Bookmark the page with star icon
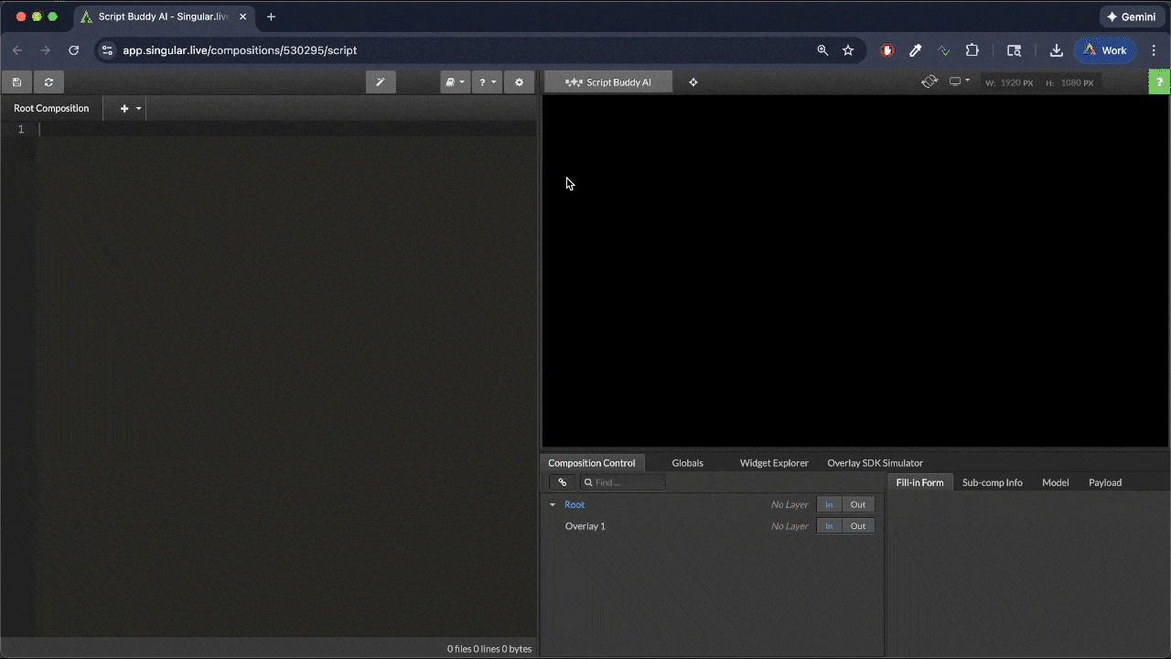 point(848,50)
